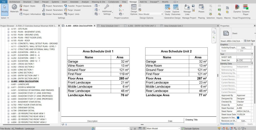Switch to the Annotate ribbon tab
Viewport: 256px width, 130px height.
74,2
